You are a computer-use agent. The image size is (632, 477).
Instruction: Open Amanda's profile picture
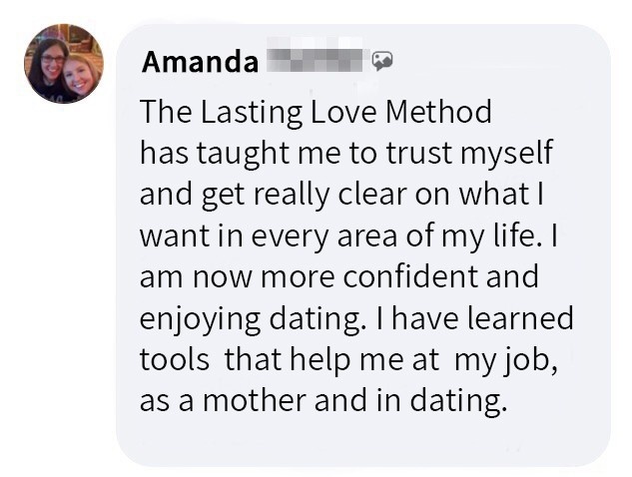pyautogui.click(x=63, y=64)
